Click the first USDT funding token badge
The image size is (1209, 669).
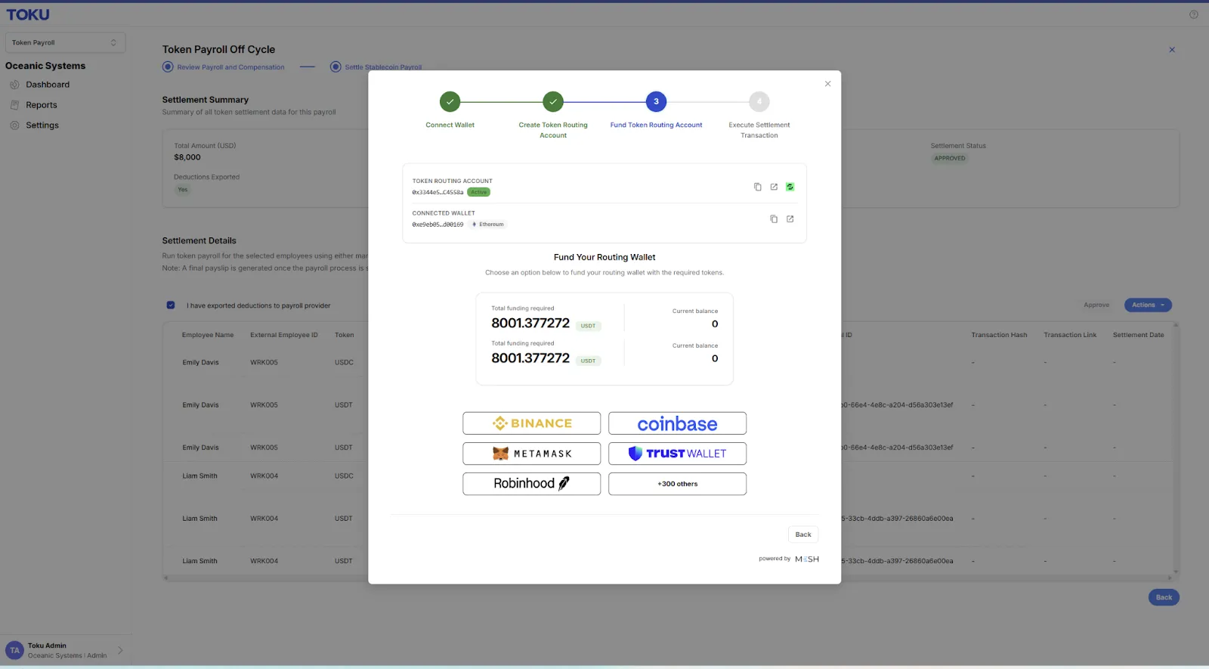588,326
